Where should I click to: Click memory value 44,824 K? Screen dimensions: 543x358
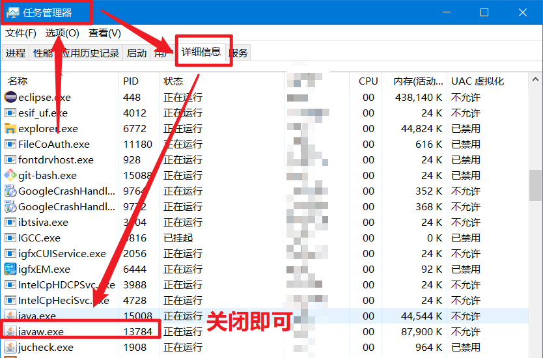[x=422, y=128]
